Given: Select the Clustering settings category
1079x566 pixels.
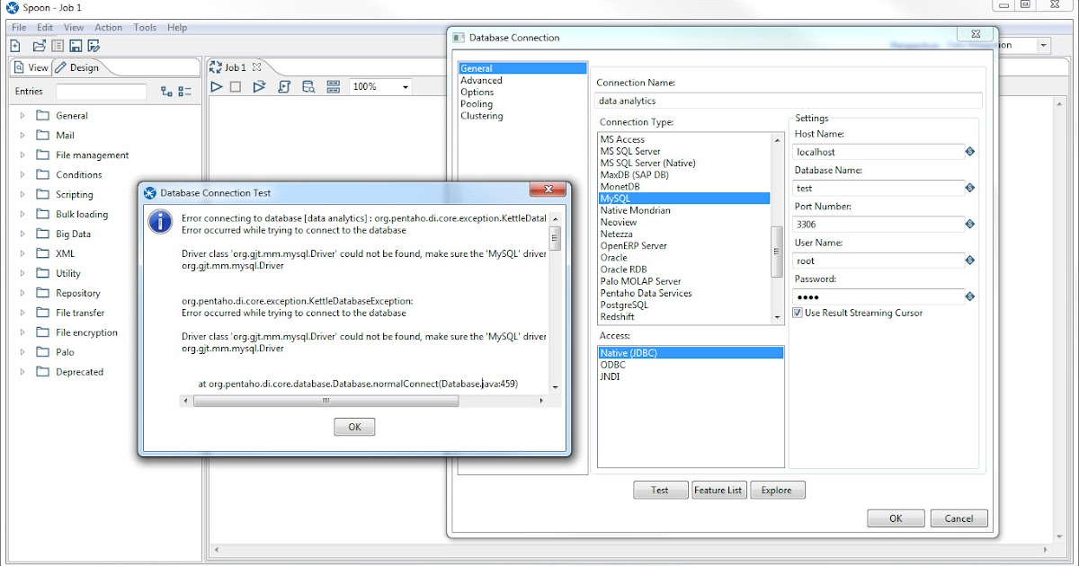Looking at the screenshot, I should [482, 116].
